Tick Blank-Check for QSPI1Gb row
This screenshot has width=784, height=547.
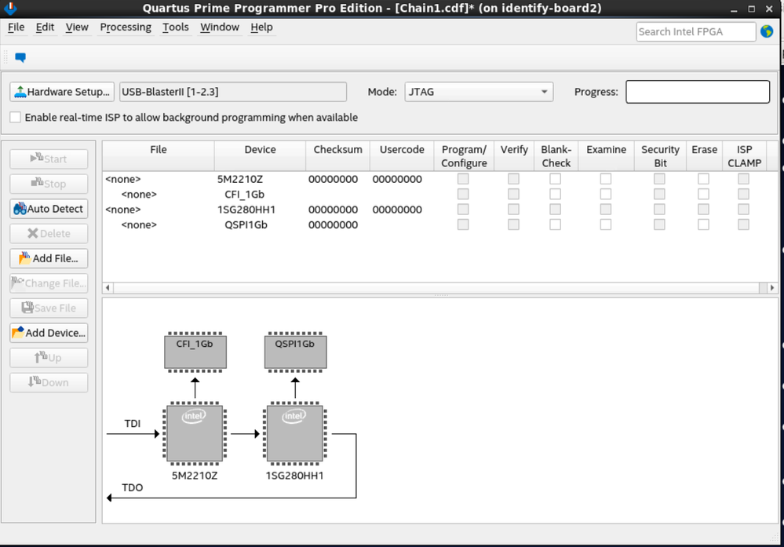(x=555, y=224)
